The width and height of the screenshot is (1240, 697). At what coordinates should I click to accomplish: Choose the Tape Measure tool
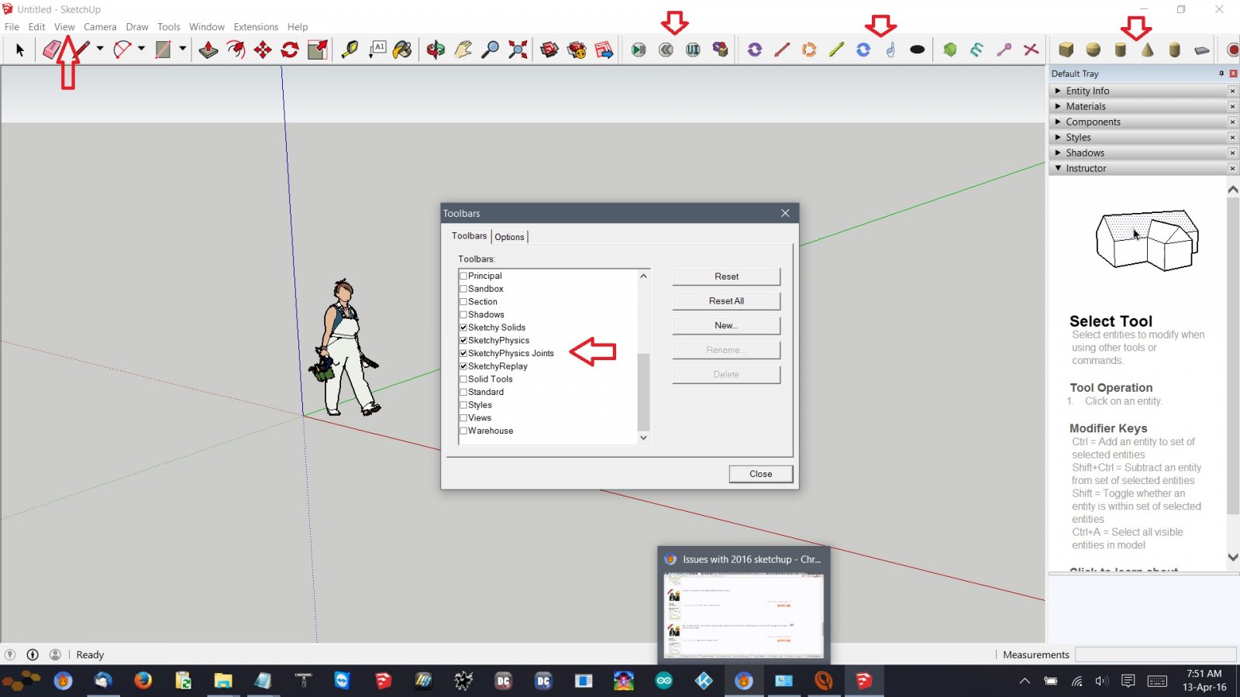349,49
